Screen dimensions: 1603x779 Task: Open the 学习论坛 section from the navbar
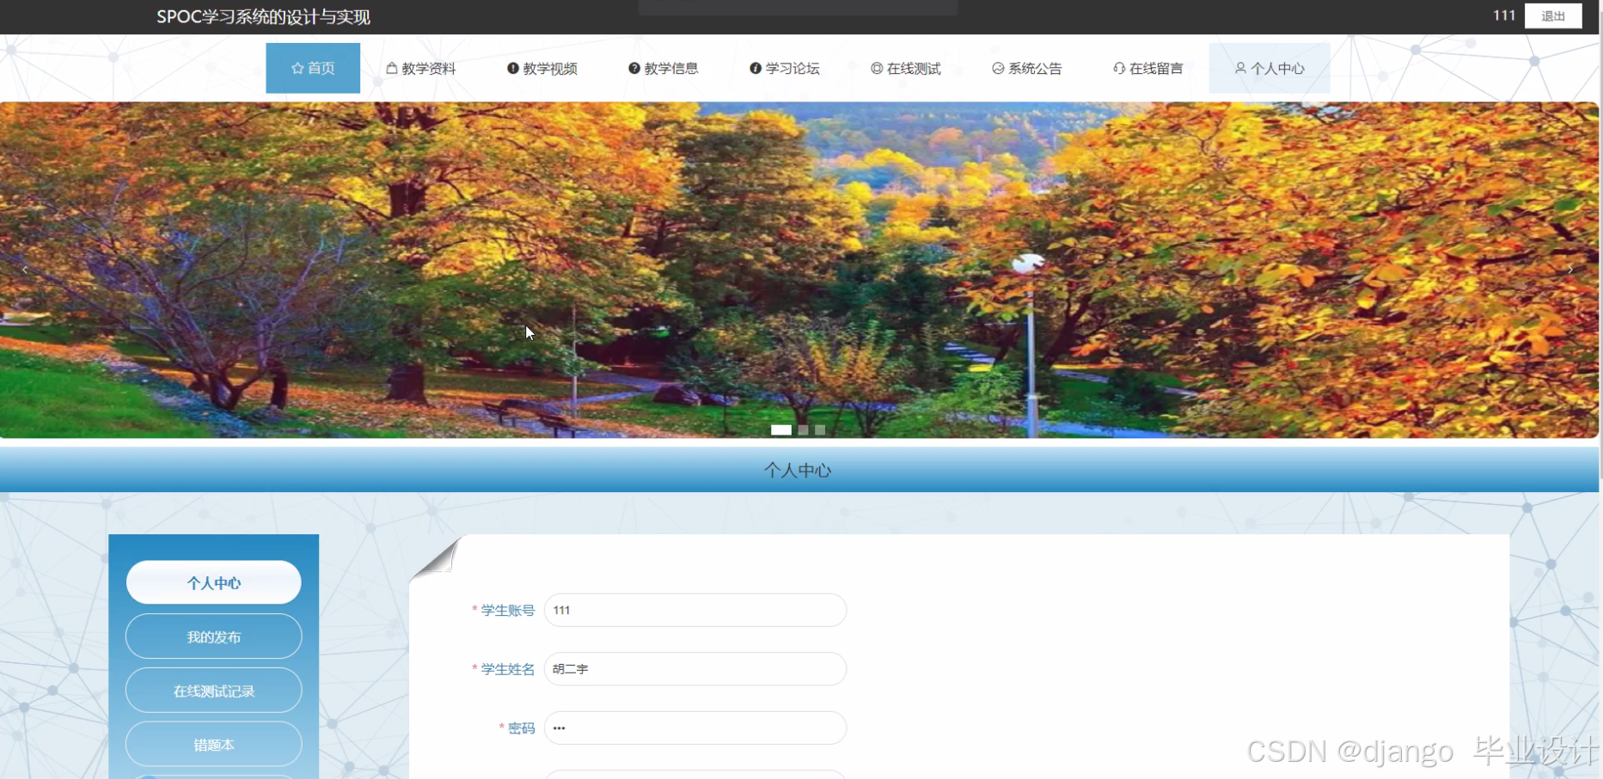tap(785, 68)
